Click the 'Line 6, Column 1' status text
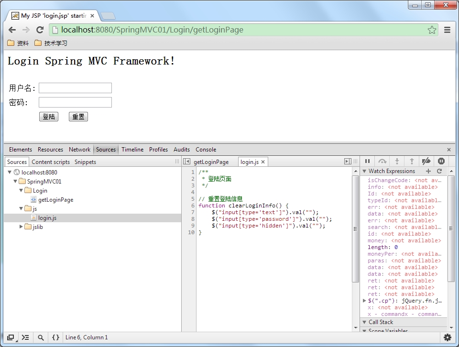 (x=87, y=337)
